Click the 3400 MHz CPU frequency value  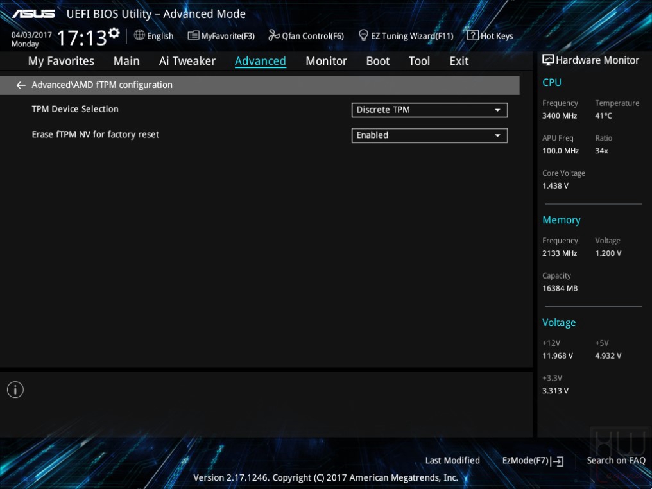pos(560,116)
